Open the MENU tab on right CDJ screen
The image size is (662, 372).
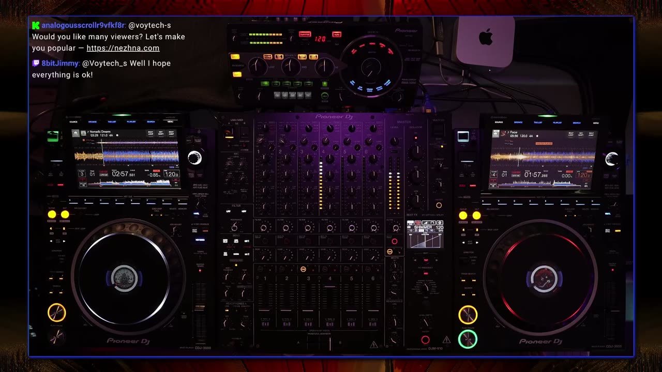(x=596, y=122)
